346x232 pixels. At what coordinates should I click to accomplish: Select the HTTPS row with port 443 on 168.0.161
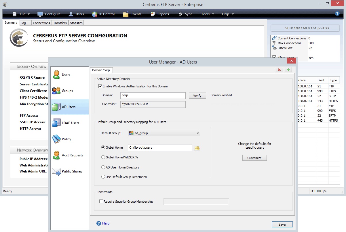click(319, 101)
